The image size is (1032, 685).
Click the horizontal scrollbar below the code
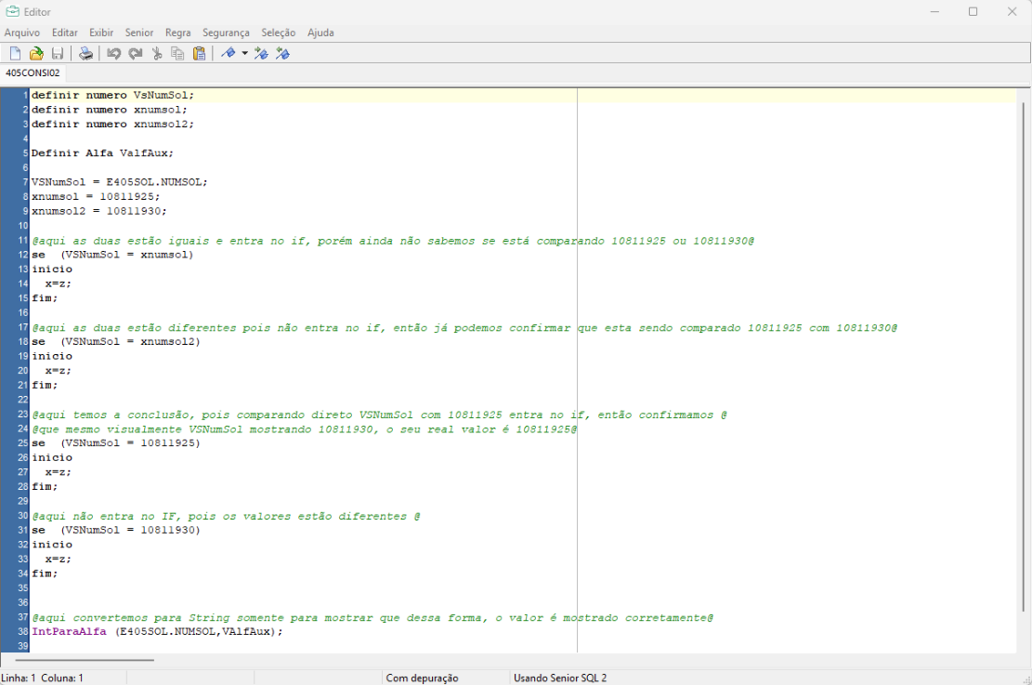pyautogui.click(x=84, y=660)
